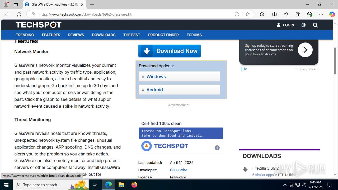Choose the Android download option

coord(179,90)
